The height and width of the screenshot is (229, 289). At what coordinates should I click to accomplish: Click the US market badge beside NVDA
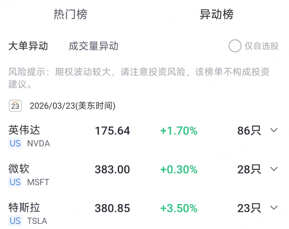pos(15,143)
